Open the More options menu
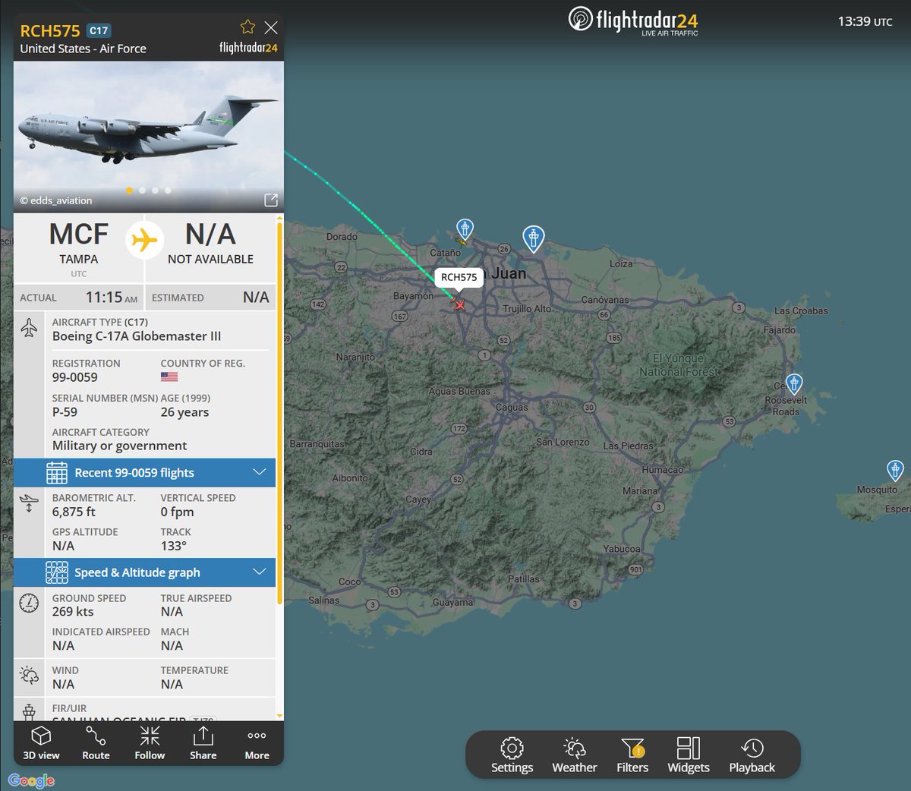This screenshot has height=791, width=911. 257,743
